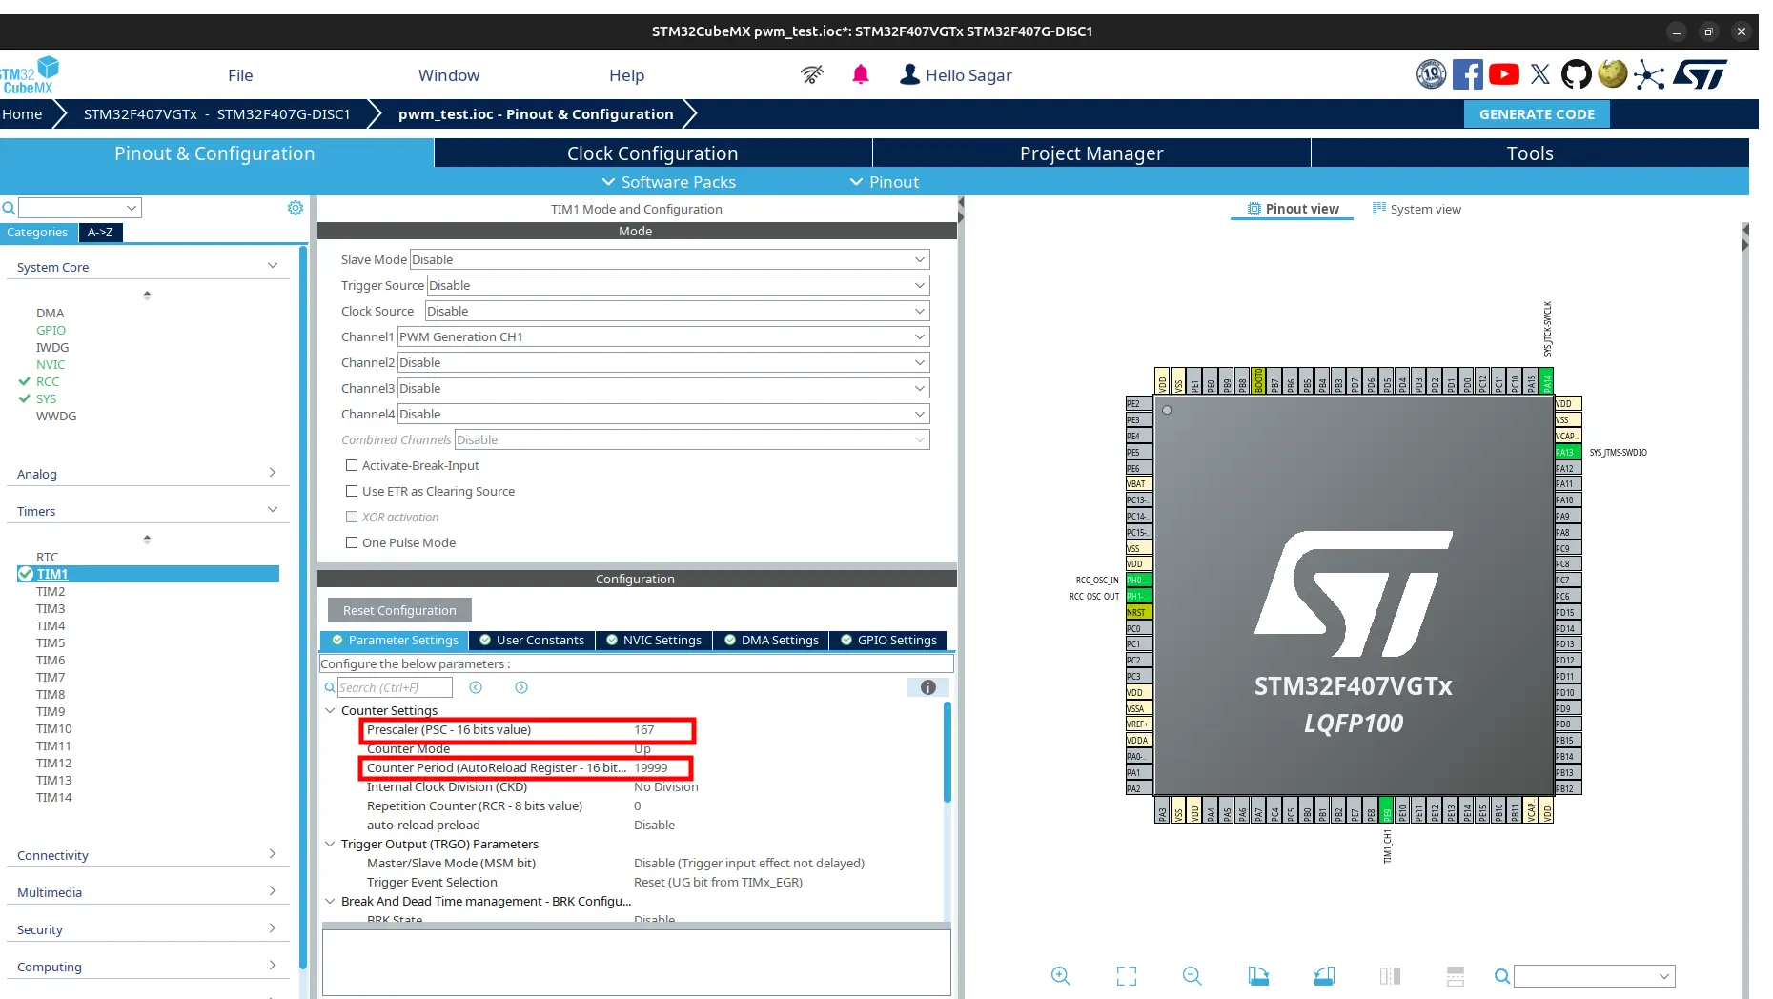
Task: Rotate the chip counter-clockwise
Action: tap(1324, 976)
